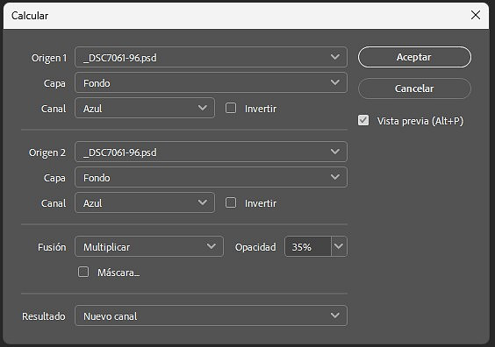
Task: Open the Capa dropdown under Origen 1
Action: click(211, 83)
